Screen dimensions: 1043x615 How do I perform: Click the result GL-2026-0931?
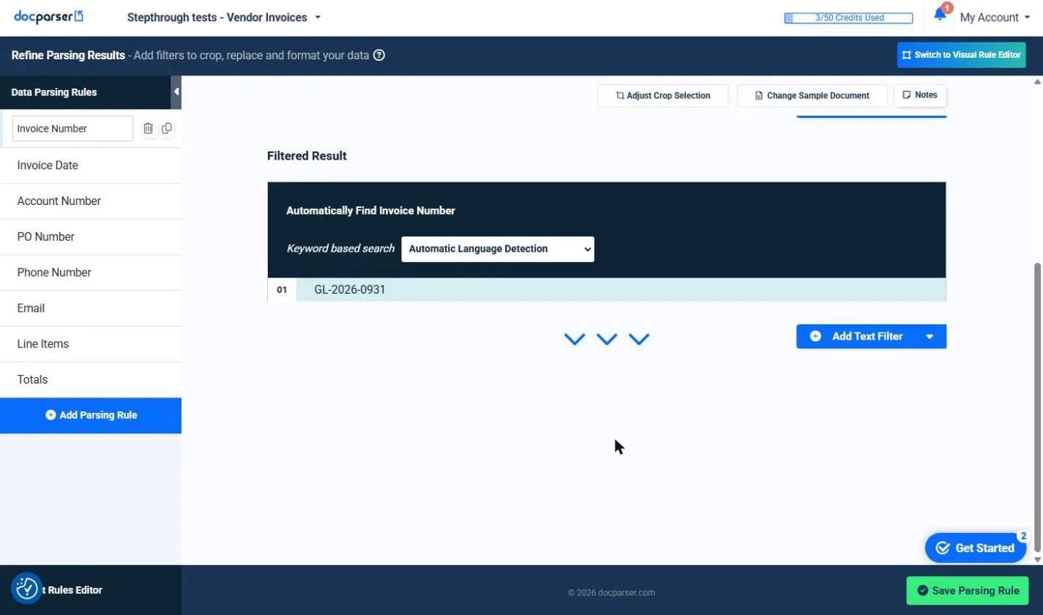coord(350,290)
